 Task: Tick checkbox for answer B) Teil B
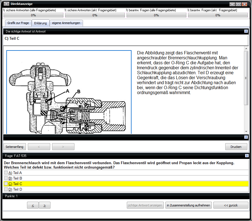6,178
